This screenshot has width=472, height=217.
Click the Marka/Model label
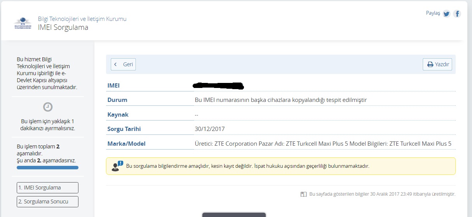coord(126,144)
